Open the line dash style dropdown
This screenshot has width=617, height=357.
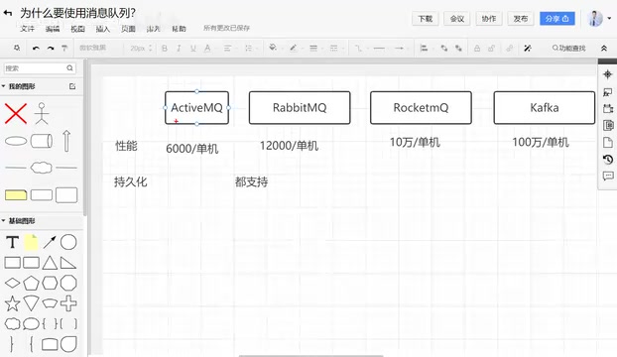coord(334,48)
